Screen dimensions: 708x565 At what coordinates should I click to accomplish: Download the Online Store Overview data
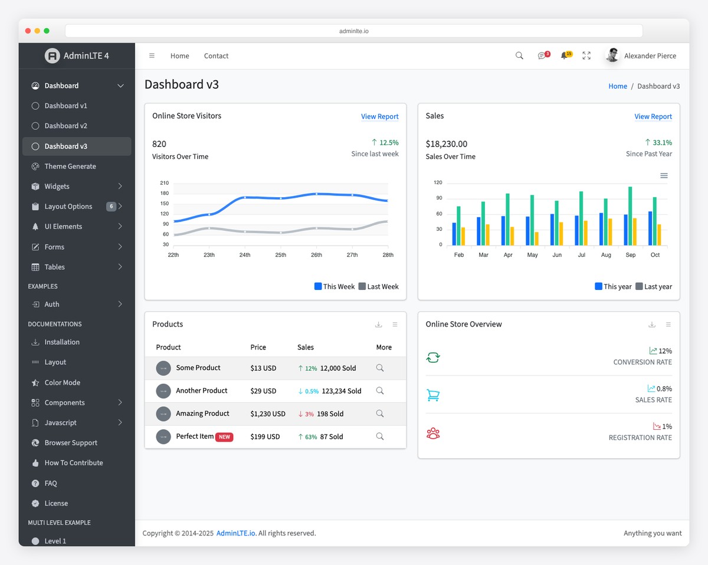pos(651,324)
